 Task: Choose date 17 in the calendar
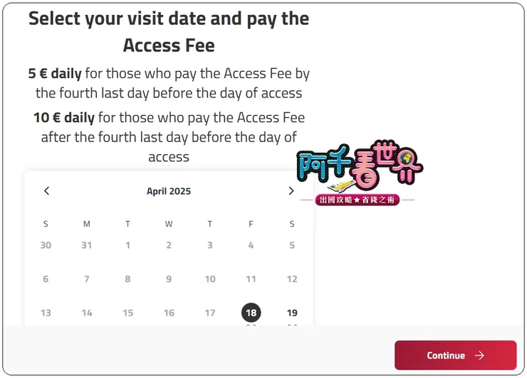[210, 313]
